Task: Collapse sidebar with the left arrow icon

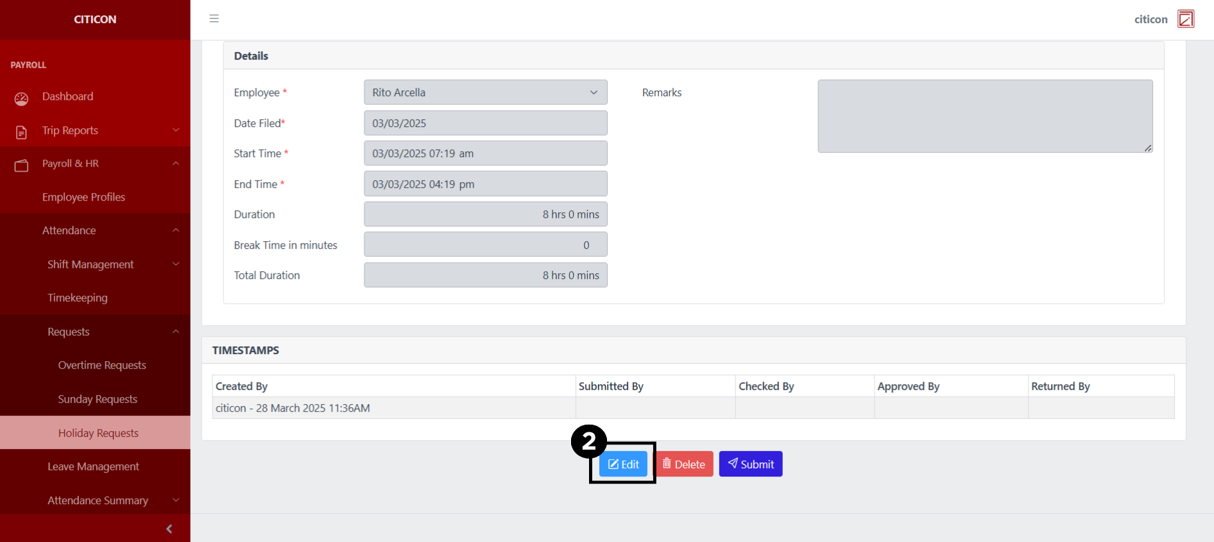Action: click(169, 529)
